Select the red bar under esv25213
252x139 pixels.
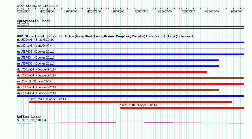click(x=130, y=84)
